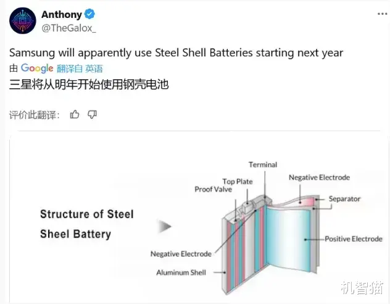Click the English tweet text
This screenshot has height=304, width=390.
tap(176, 53)
